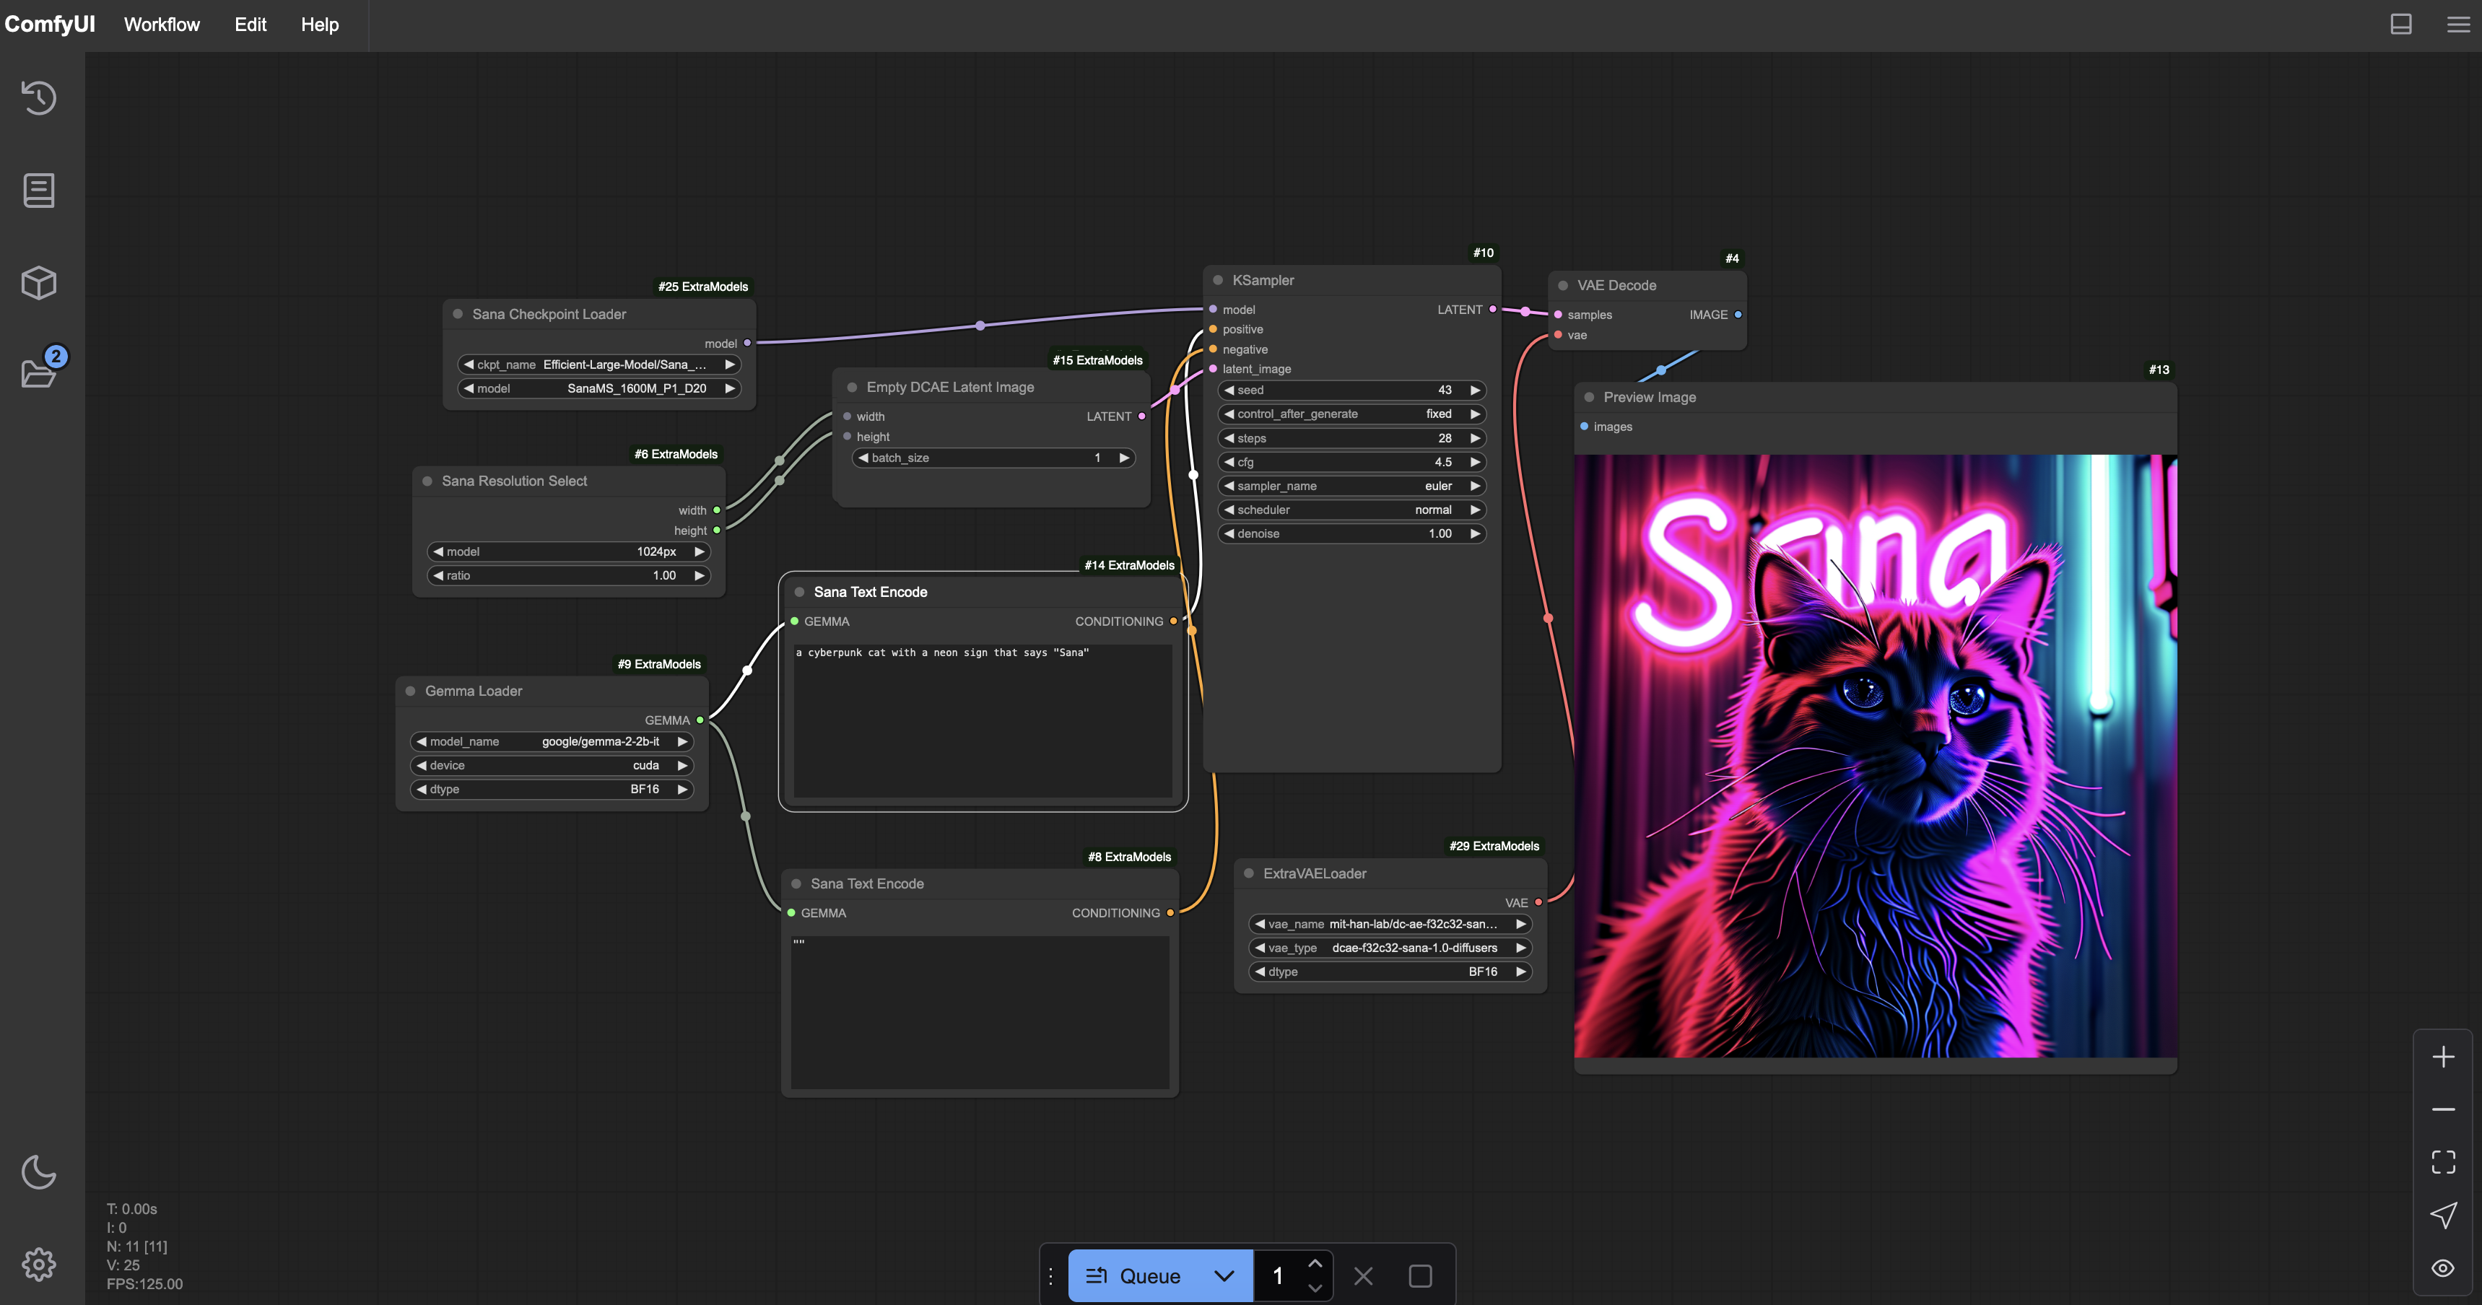Open the vae_type dropdown in ExtraVAELoader
The width and height of the screenshot is (2482, 1305).
click(1390, 948)
